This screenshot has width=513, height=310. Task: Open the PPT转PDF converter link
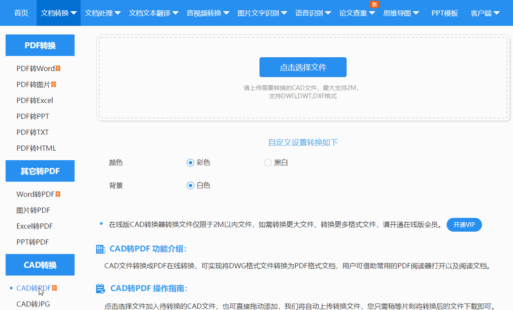pyautogui.click(x=33, y=242)
